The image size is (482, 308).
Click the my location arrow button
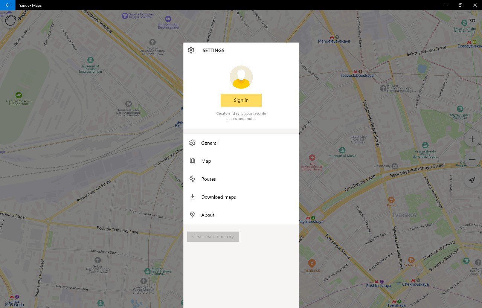coord(472,180)
